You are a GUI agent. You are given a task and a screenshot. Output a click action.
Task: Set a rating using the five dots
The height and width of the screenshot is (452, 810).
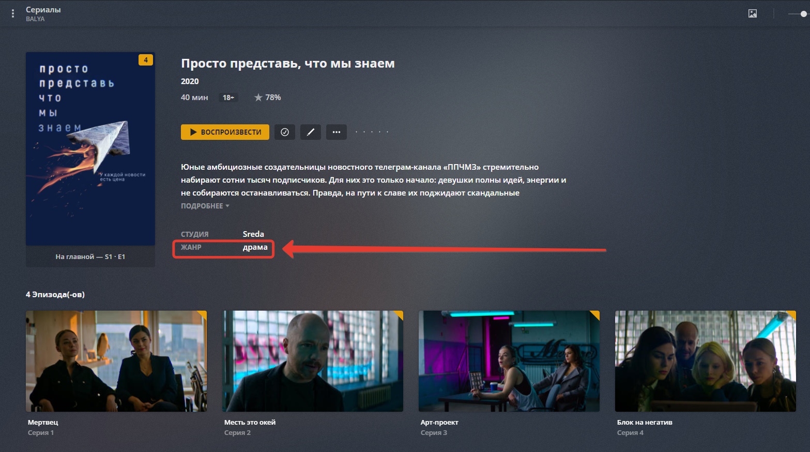[372, 132]
